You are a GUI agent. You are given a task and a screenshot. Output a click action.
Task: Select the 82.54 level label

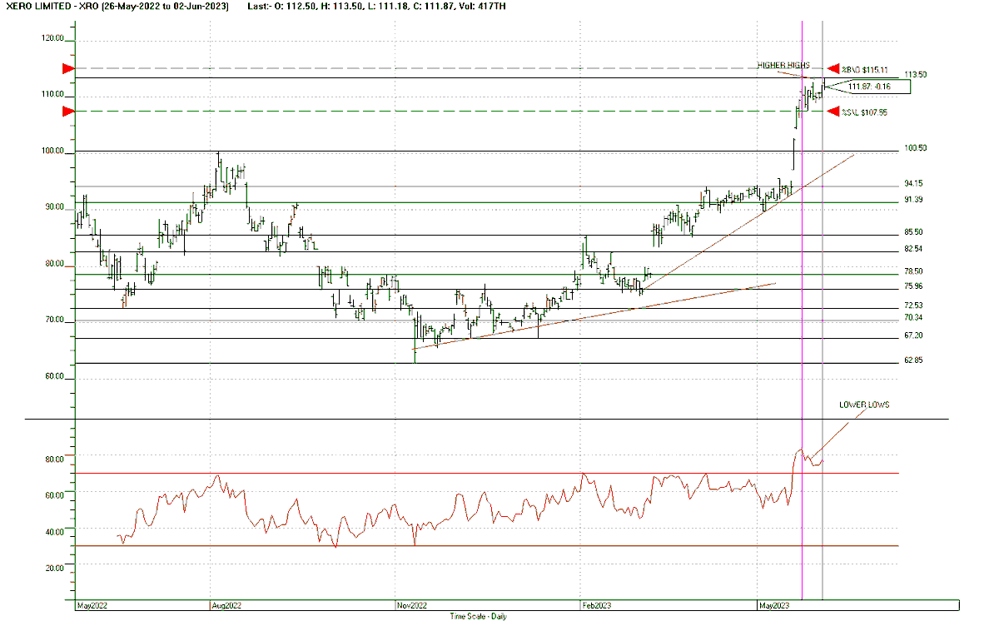pos(913,249)
